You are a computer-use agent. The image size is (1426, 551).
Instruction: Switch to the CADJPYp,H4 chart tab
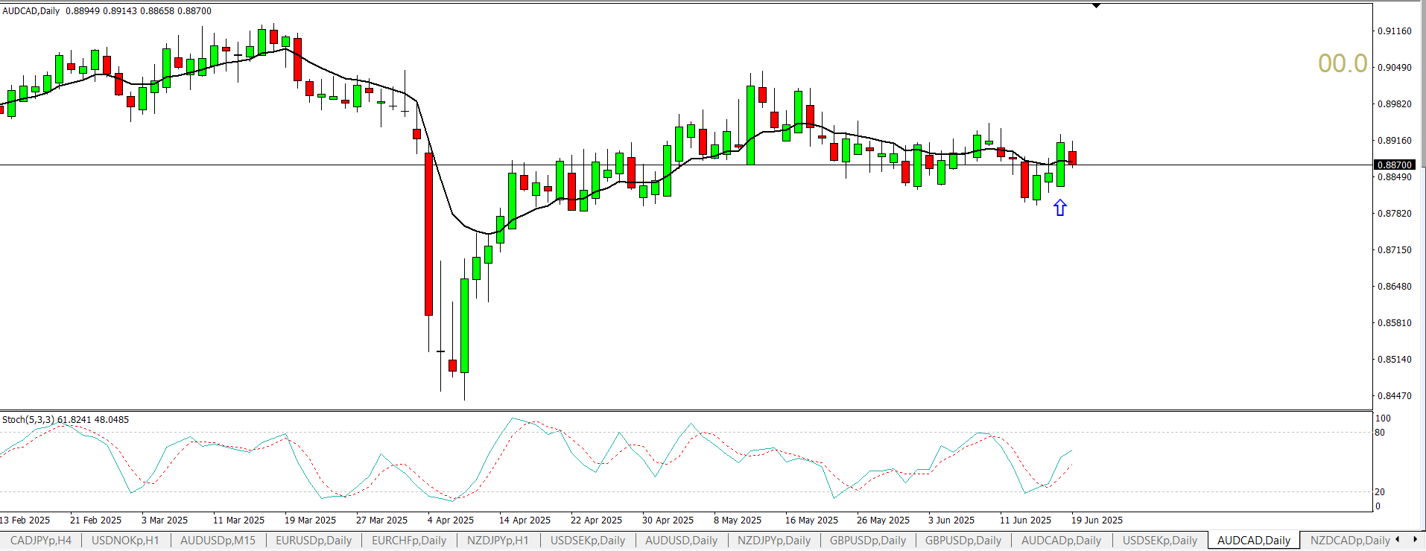pyautogui.click(x=41, y=541)
